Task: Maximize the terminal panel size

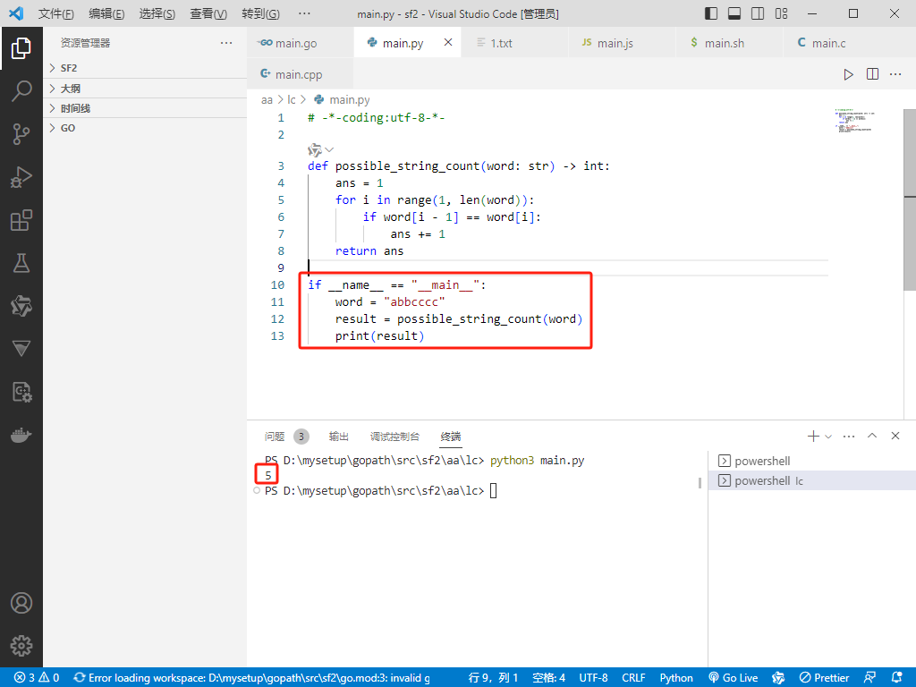Action: coord(872,436)
